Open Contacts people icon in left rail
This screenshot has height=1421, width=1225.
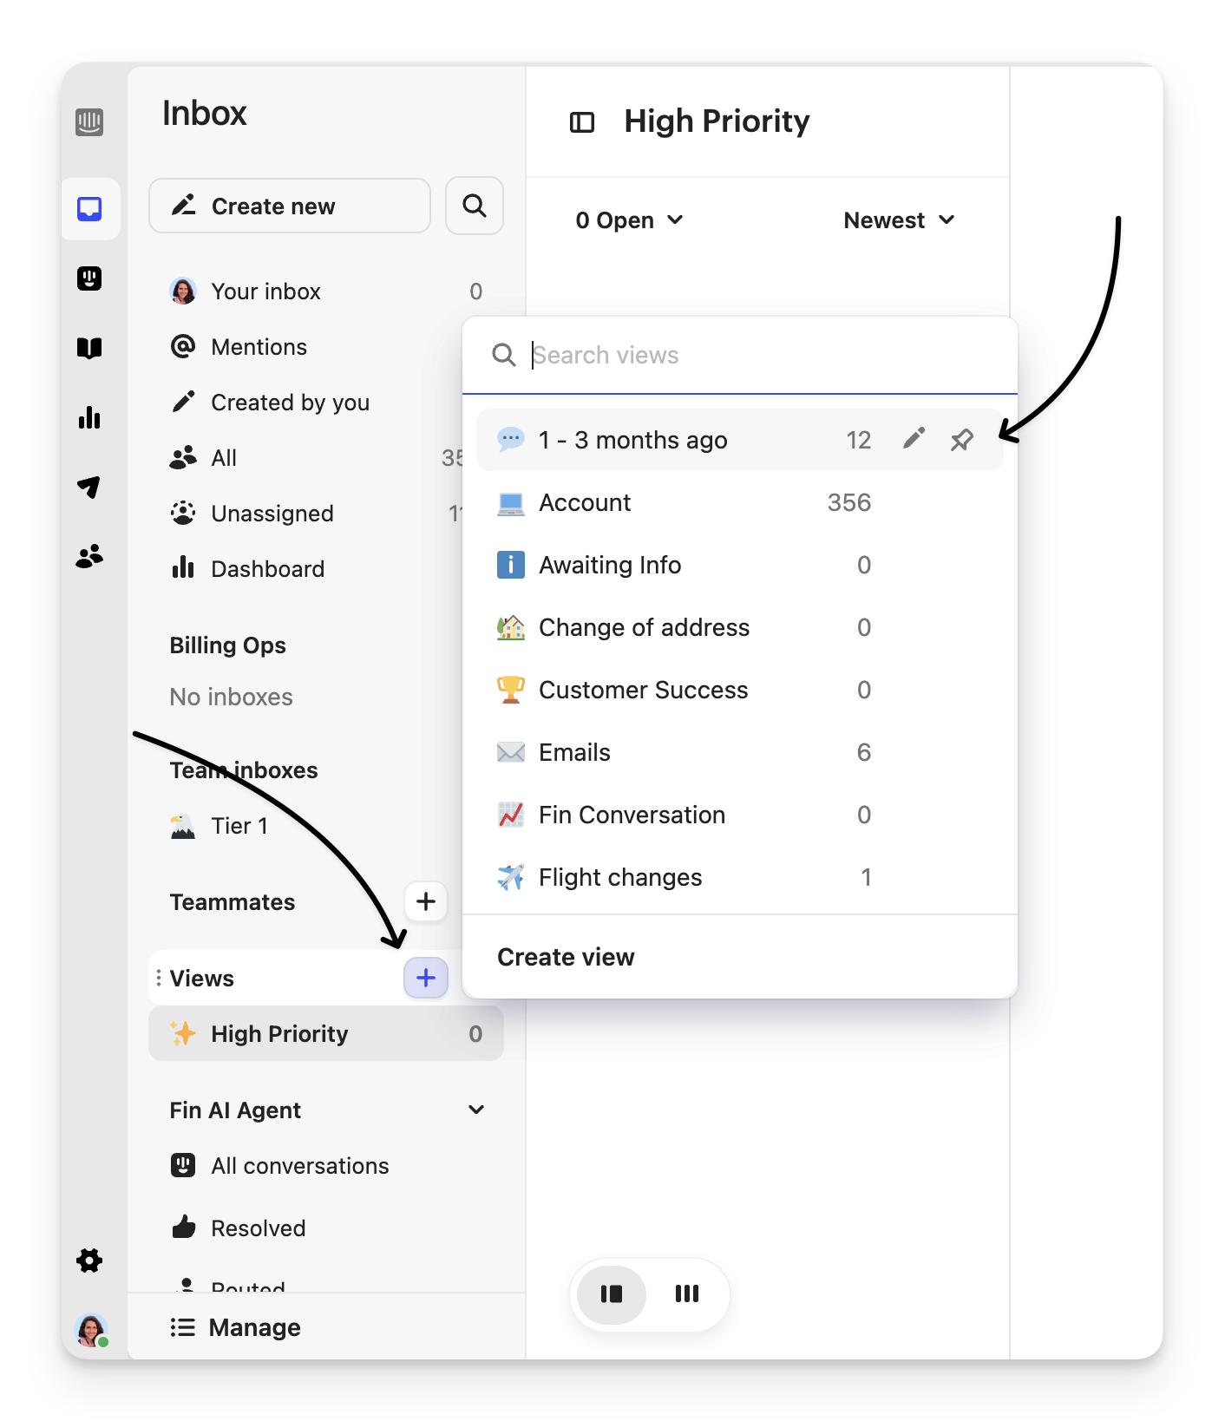tap(89, 556)
